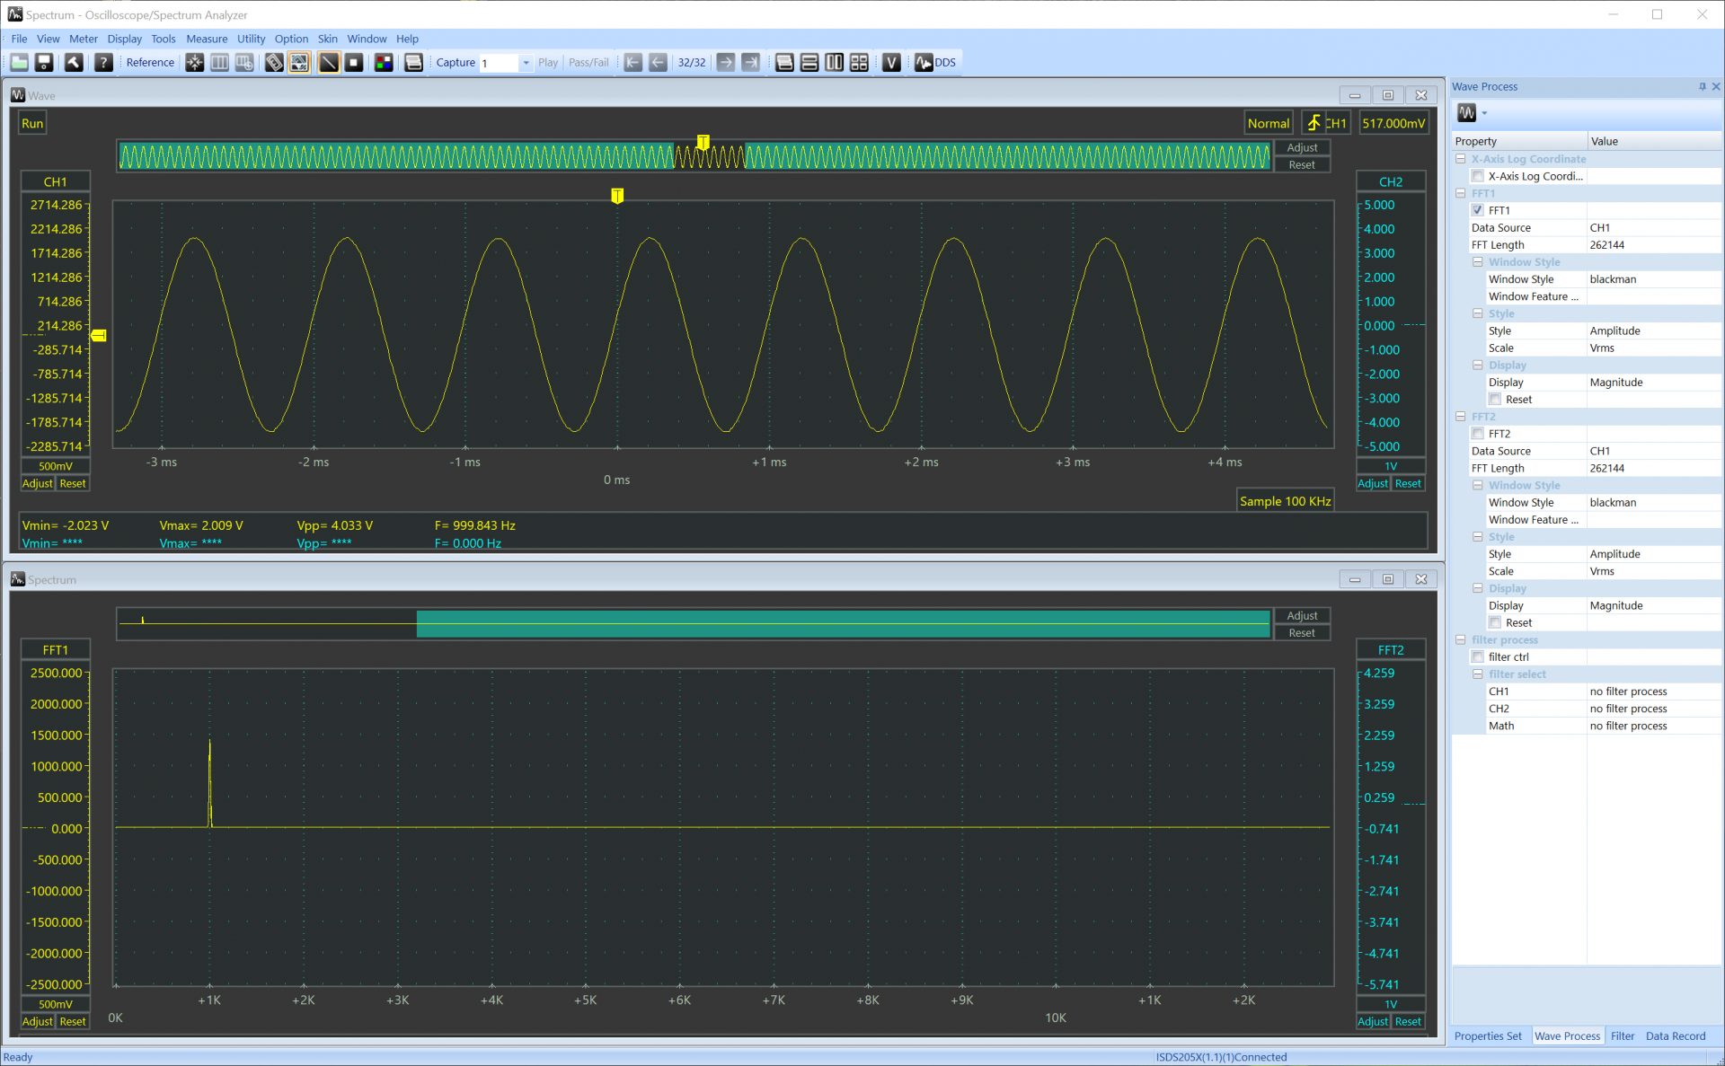Click the open file folder icon
This screenshot has width=1725, height=1066.
click(19, 63)
